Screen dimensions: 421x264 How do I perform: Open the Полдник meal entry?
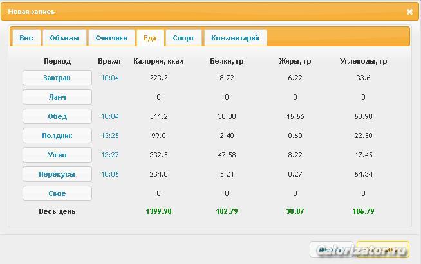click(x=57, y=136)
